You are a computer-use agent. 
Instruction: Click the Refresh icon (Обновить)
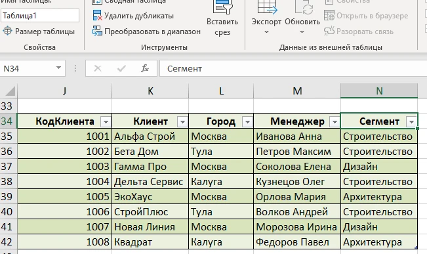pyautogui.click(x=304, y=7)
